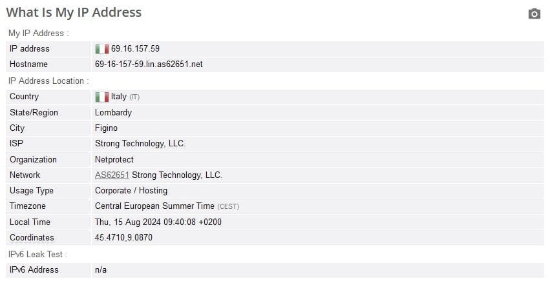550x283 pixels.
Task: Click the Italian flag beside the IP address
Action: 101,49
